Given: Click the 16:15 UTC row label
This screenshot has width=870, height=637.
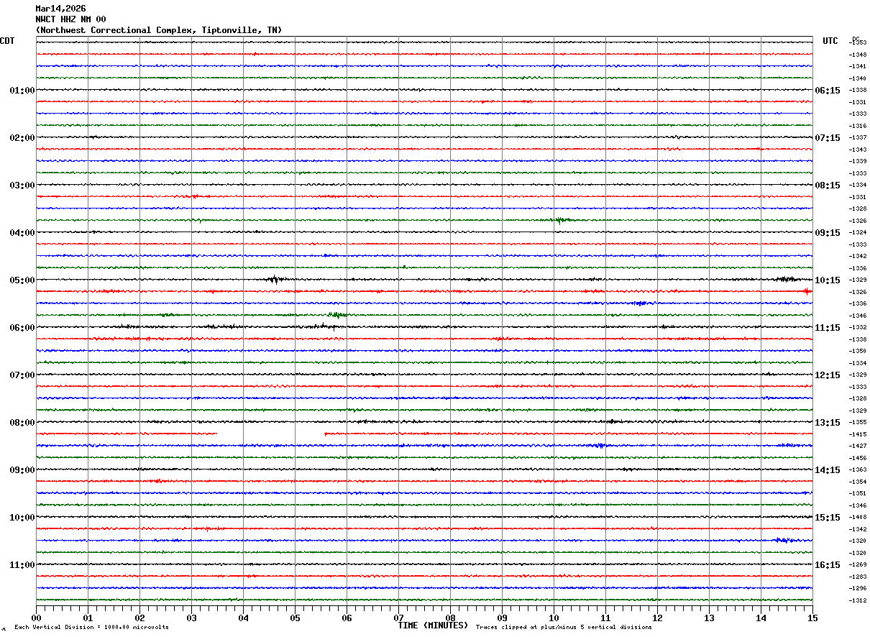Looking at the screenshot, I should (827, 565).
